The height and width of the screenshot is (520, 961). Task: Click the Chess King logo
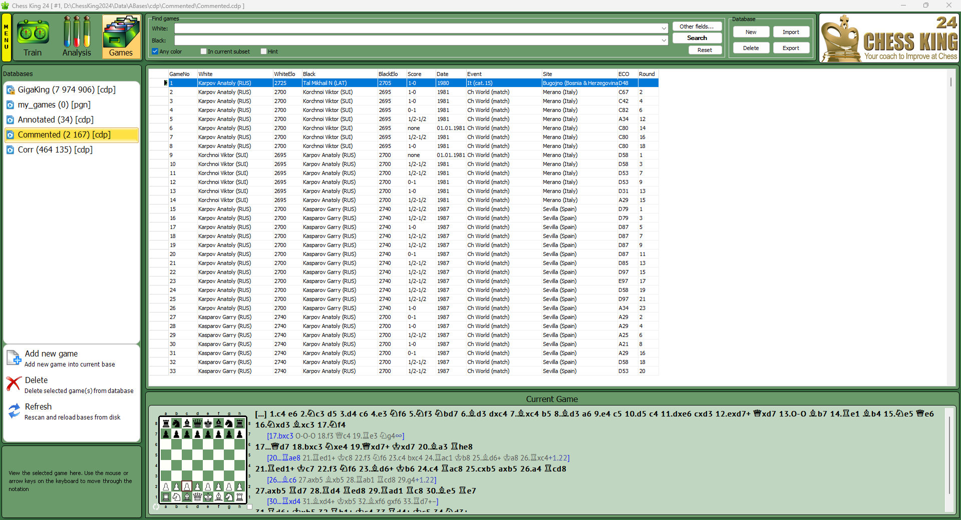889,37
